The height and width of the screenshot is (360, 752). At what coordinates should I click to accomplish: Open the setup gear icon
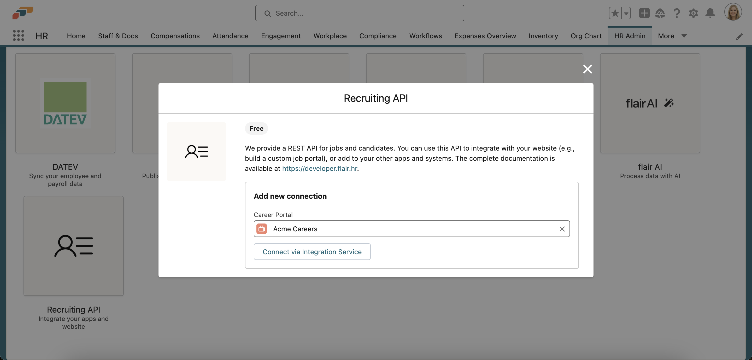coord(693,13)
